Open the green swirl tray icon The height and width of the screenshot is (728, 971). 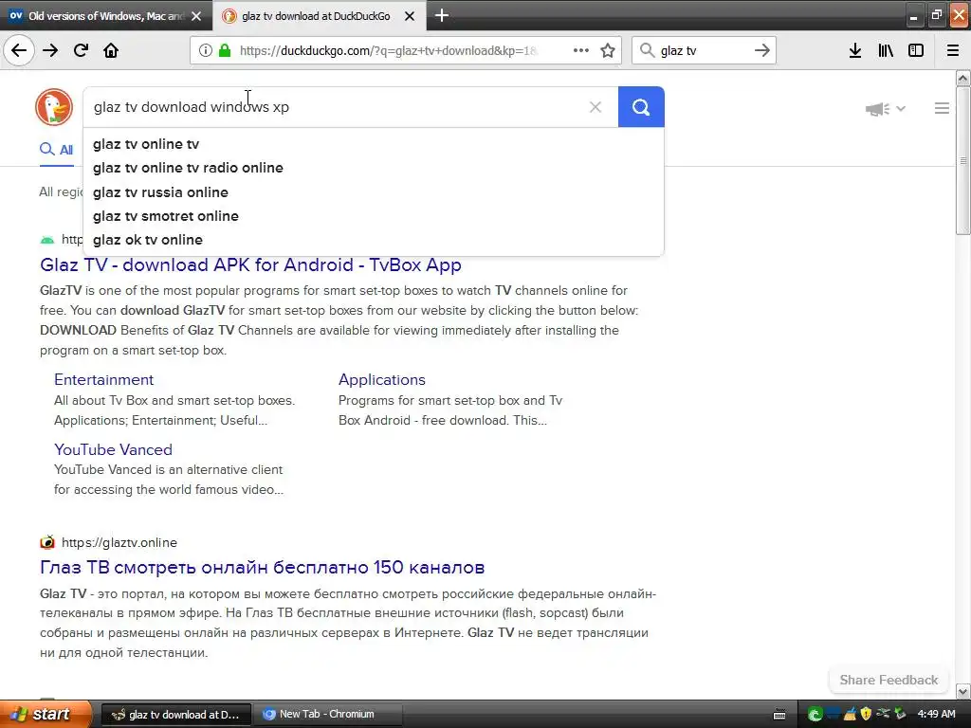click(815, 715)
